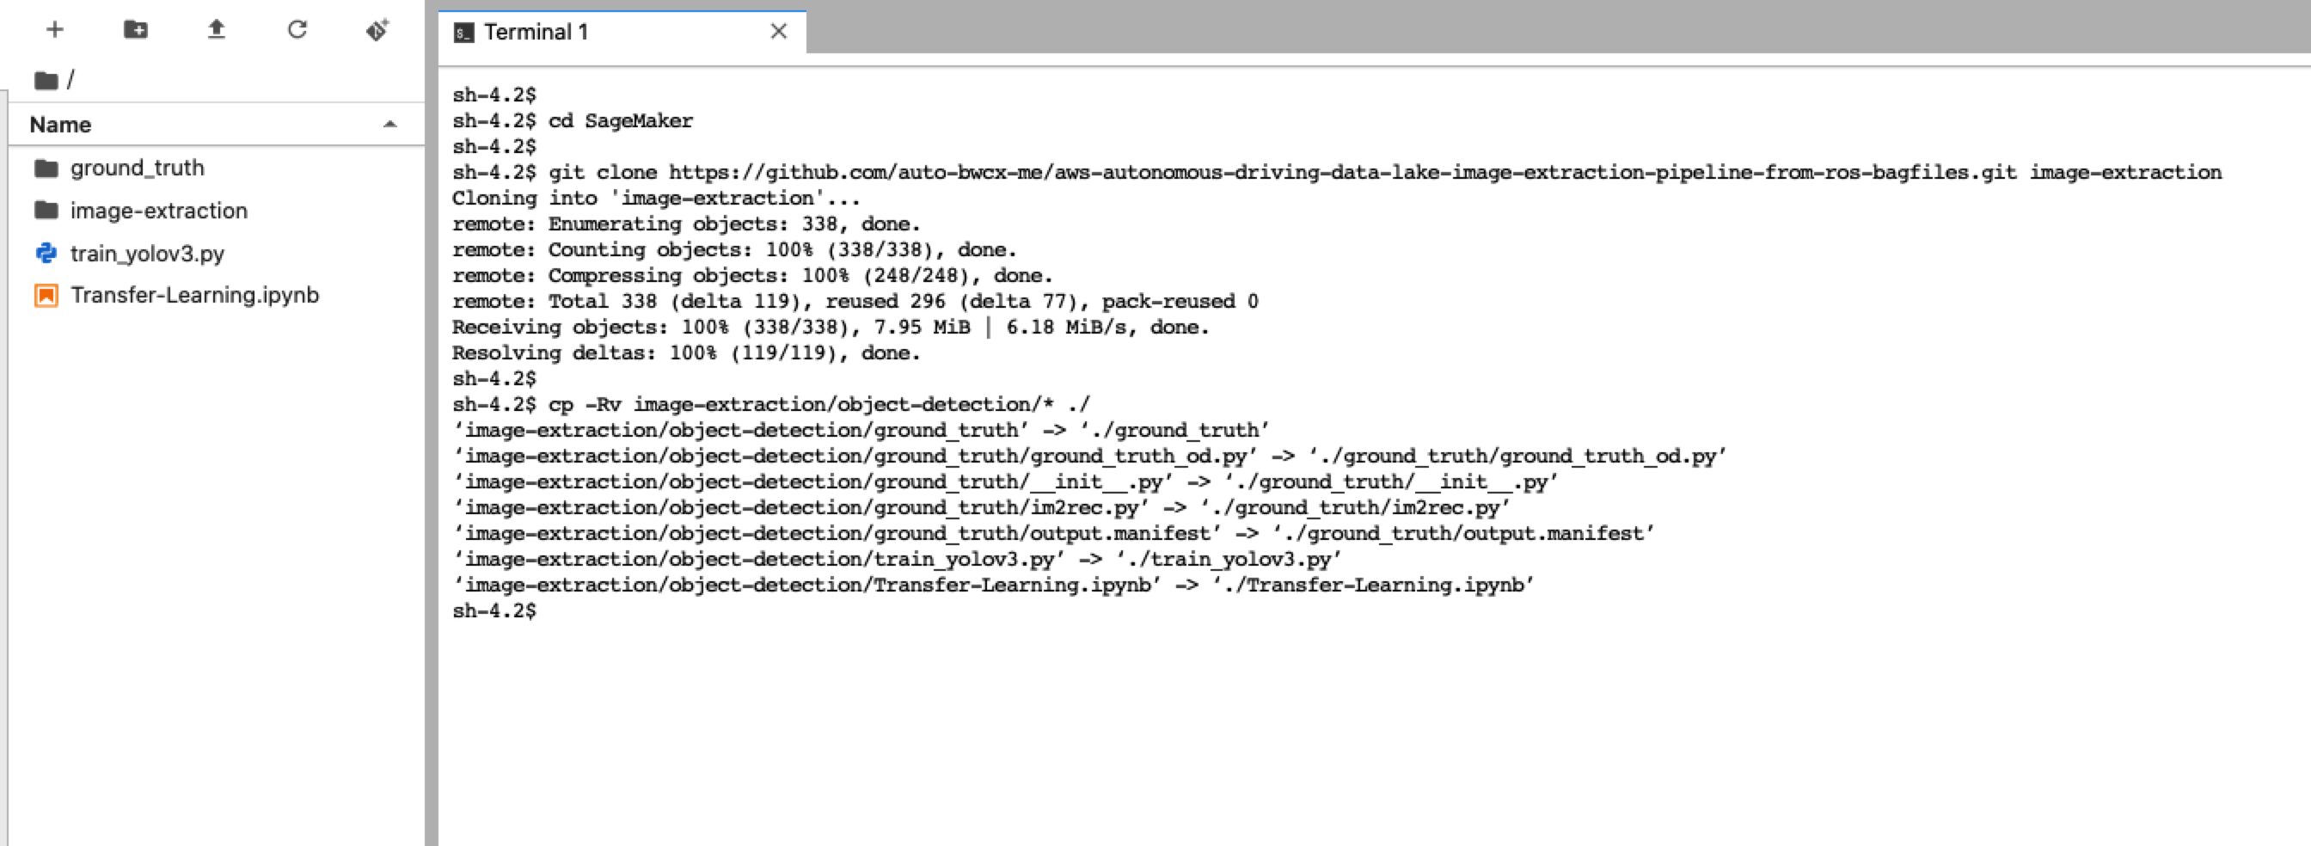Viewport: 2311px width, 846px height.
Task: Click the New Launcher plus icon
Action: 55,29
